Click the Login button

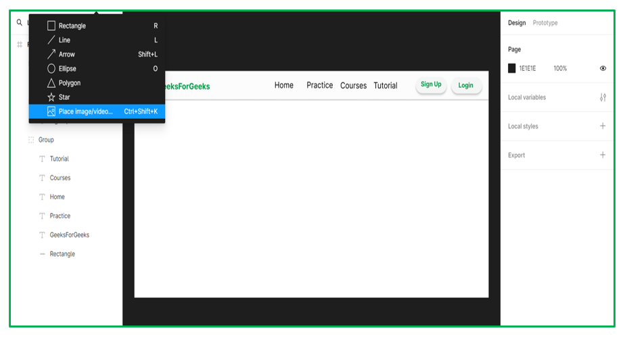click(466, 86)
